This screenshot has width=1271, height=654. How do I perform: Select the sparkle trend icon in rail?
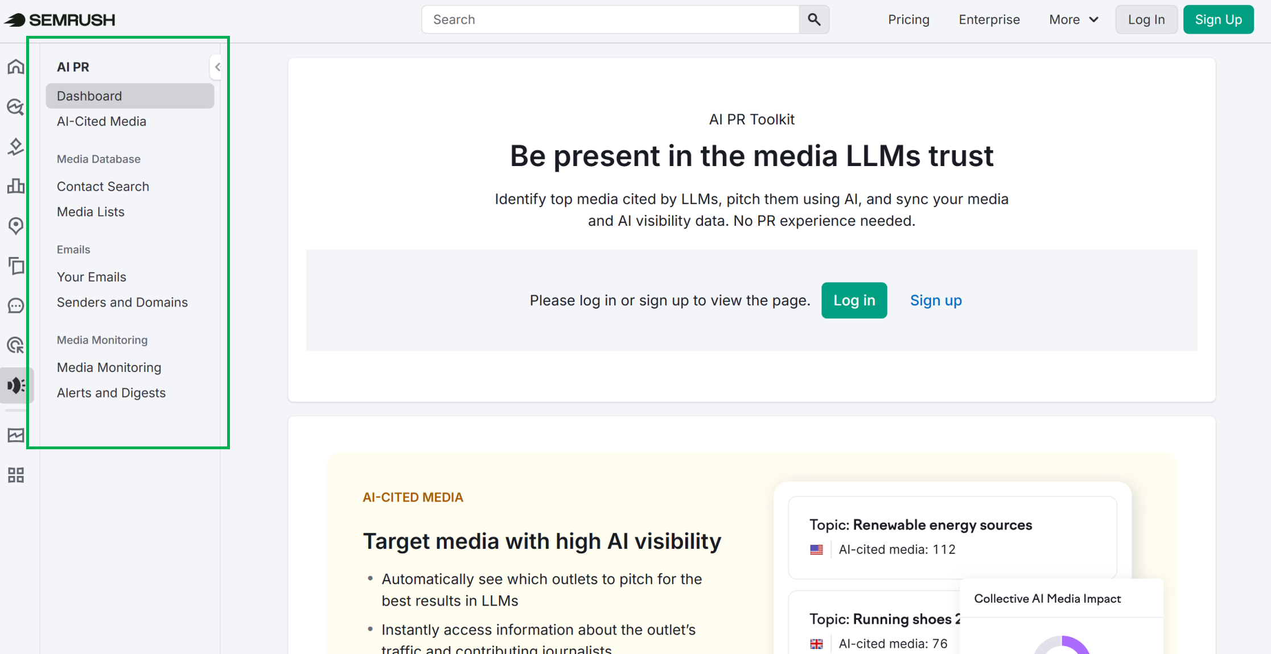tap(16, 146)
